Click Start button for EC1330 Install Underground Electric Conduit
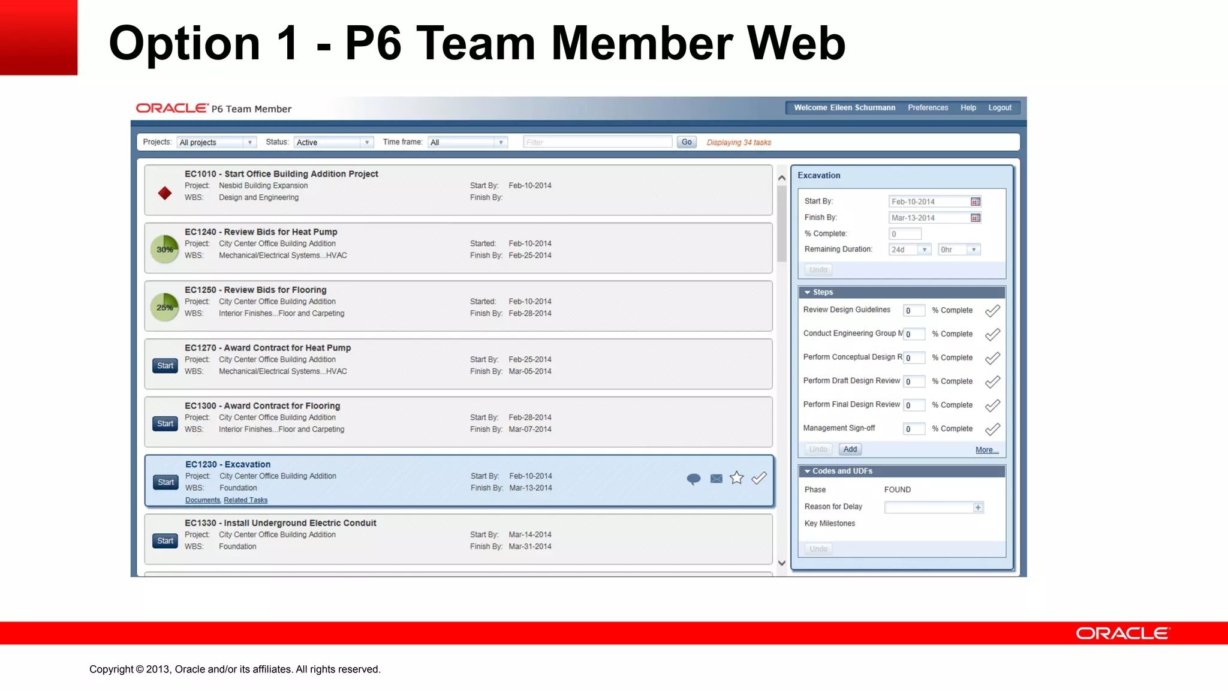The image size is (1228, 691). point(165,541)
